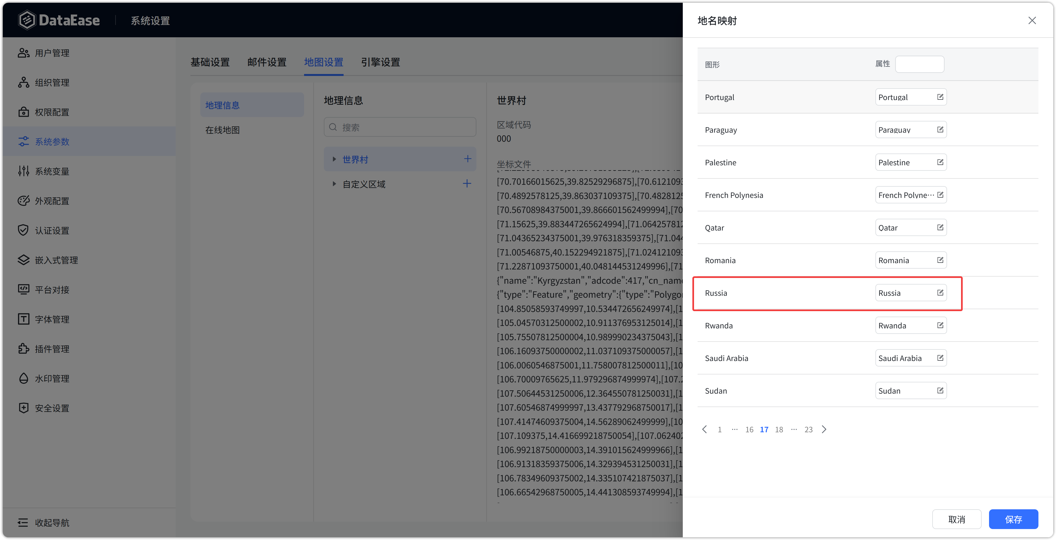Click current page number 17
The height and width of the screenshot is (540, 1056).
point(764,430)
